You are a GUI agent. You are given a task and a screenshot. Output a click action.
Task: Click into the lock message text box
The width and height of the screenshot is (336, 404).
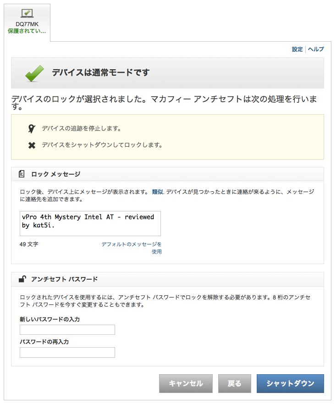tap(90, 223)
